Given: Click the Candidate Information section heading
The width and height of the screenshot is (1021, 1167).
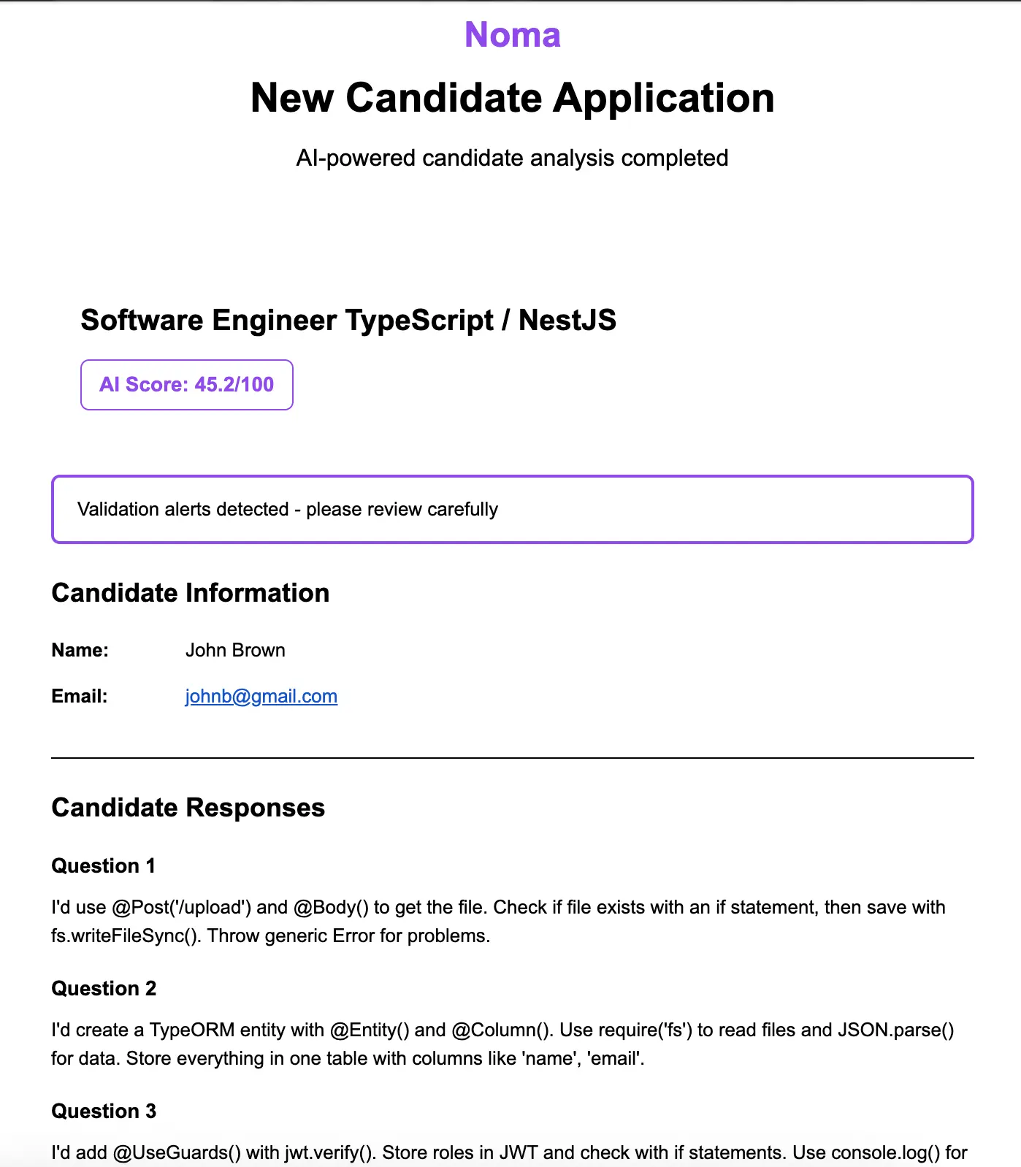Looking at the screenshot, I should (191, 593).
